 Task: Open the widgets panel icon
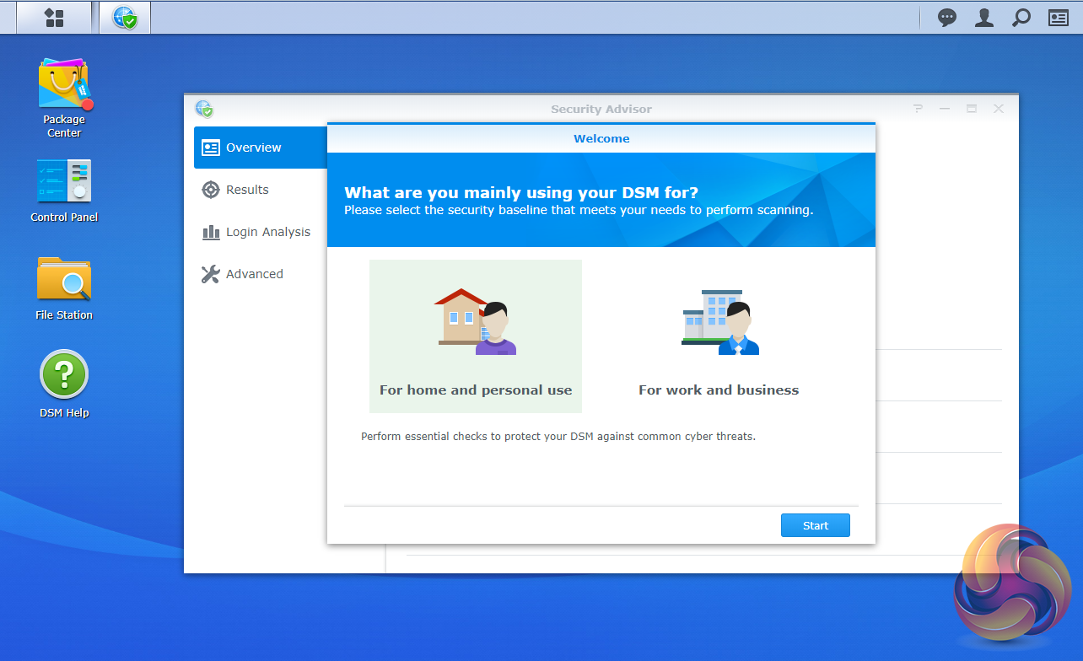click(x=1059, y=18)
